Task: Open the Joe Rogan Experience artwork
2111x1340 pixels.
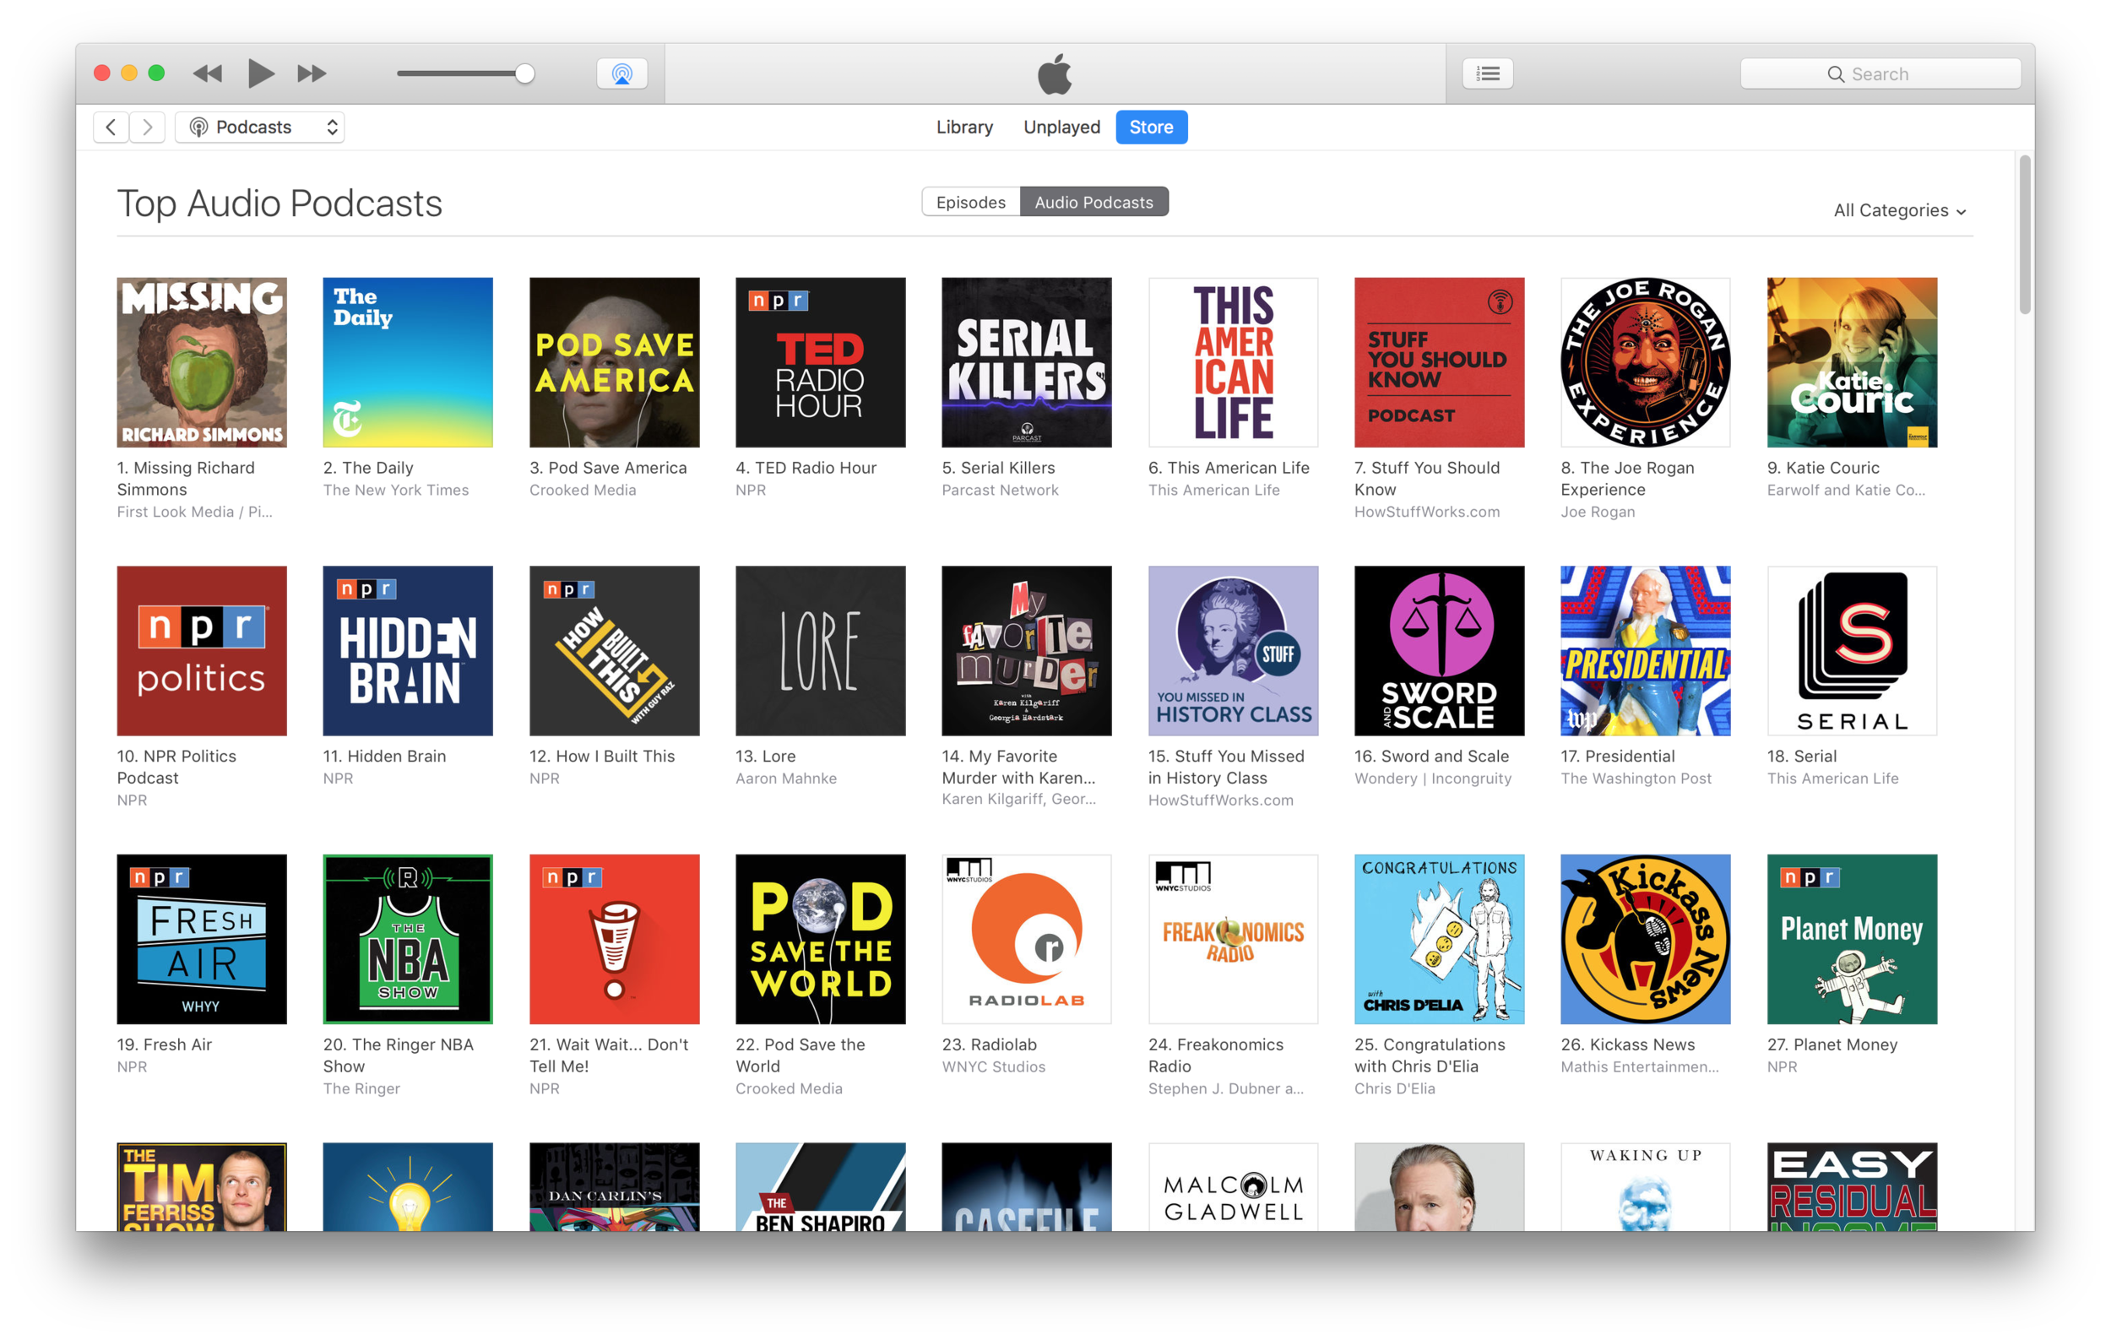Action: [1646, 363]
